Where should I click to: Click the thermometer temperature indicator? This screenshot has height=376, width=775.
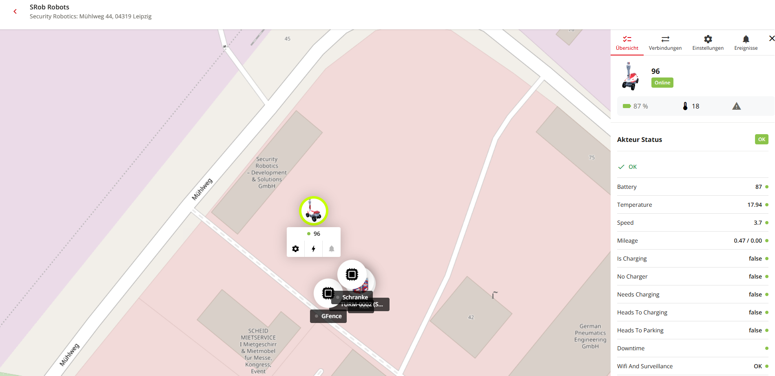(x=691, y=106)
